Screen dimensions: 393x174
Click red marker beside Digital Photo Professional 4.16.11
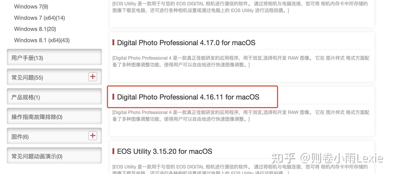click(x=113, y=97)
